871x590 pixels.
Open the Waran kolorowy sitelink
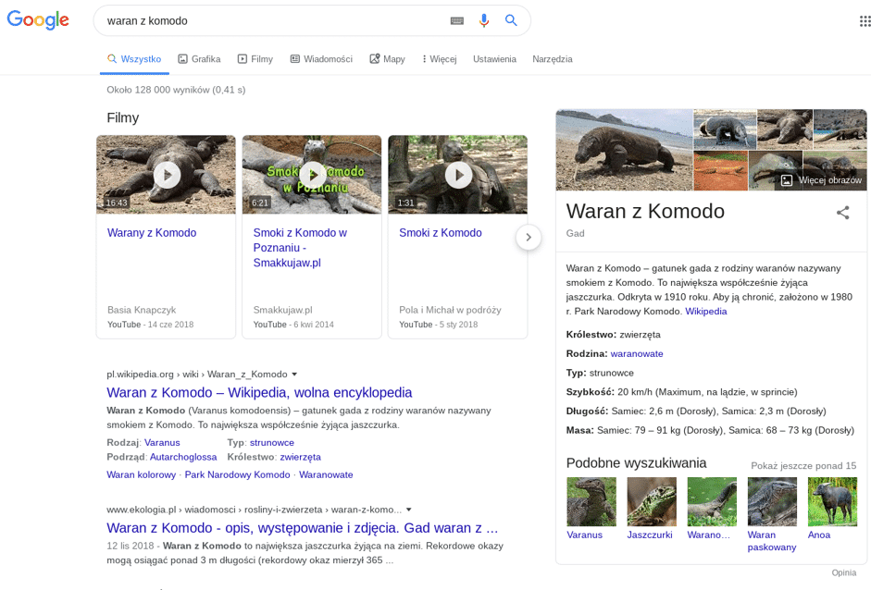pos(141,474)
